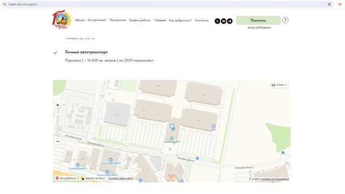
Task: Adjust the map zoom slider handle
Action: click(x=58, y=114)
